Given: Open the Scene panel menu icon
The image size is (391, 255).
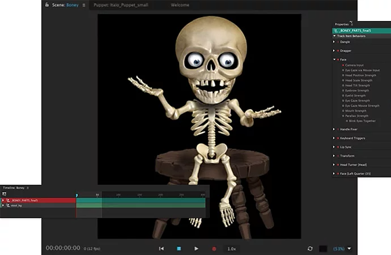Looking at the screenshot, I should pos(83,5).
